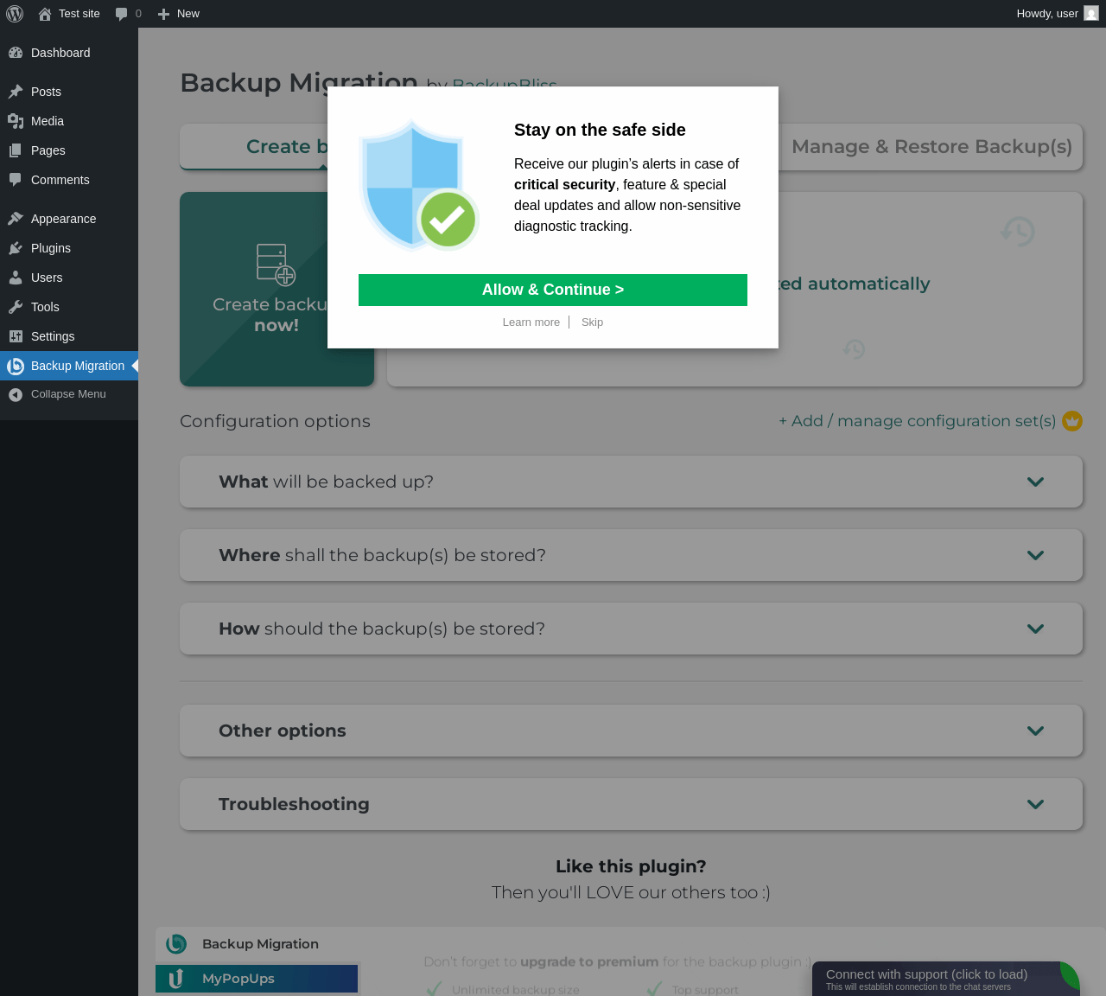Expand the Other options chevron
The width and height of the screenshot is (1106, 996).
click(1036, 731)
